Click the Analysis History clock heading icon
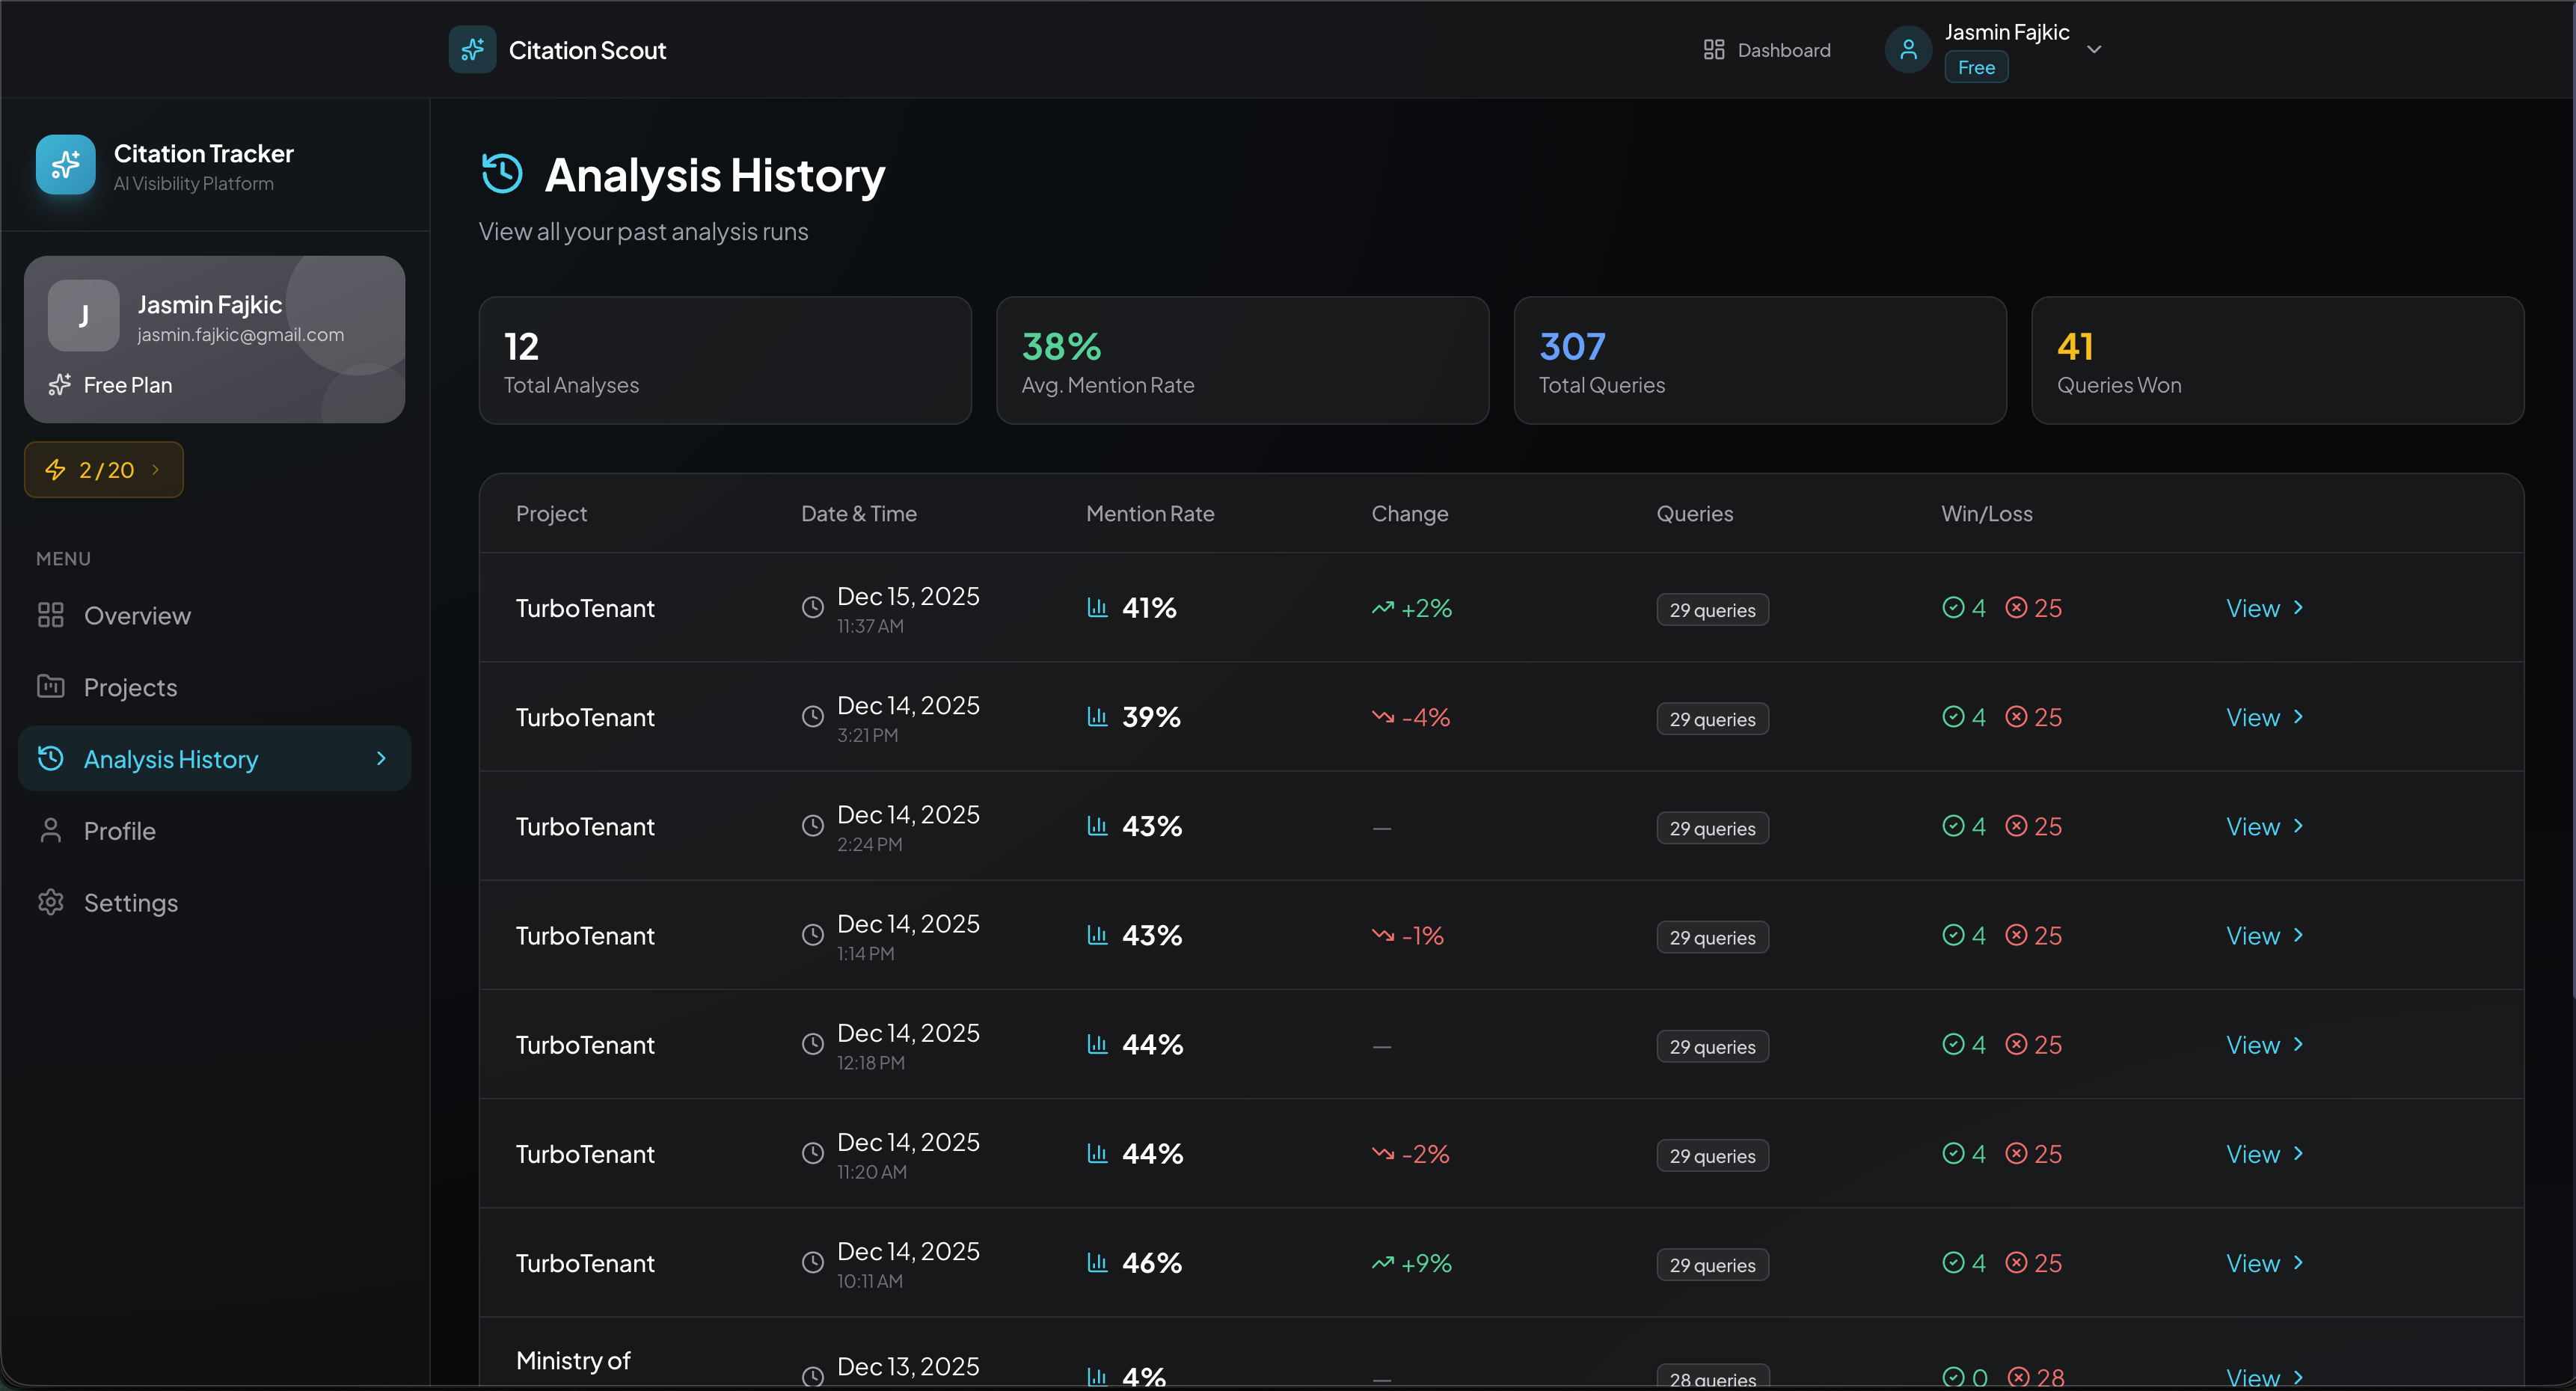Screen dimensions: 2576x1391 [x=502, y=174]
